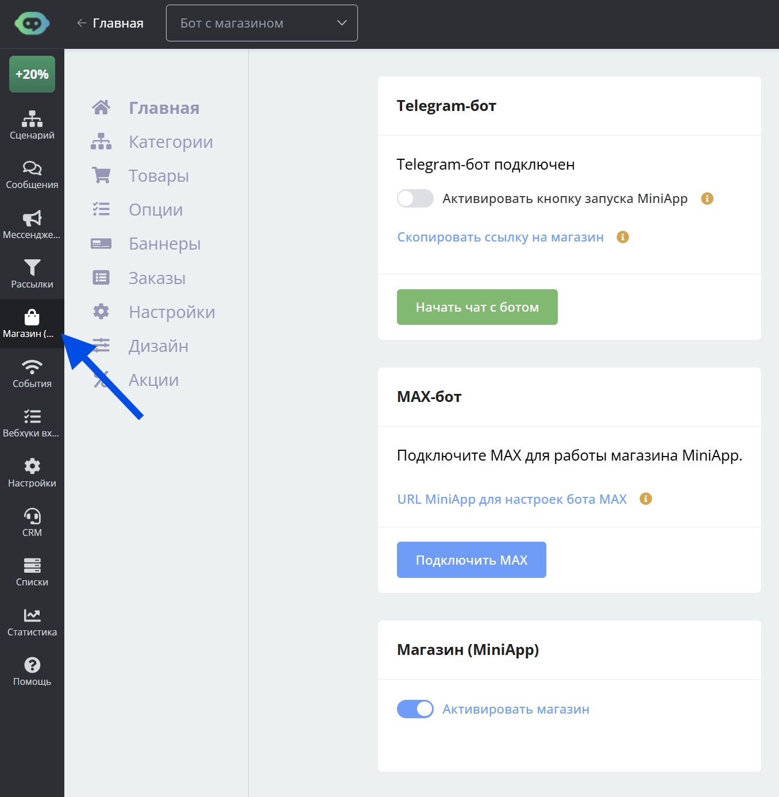The width and height of the screenshot is (779, 797).
Task: Toggle Активировать кнопку запуска MiniApp switch
Action: pos(415,198)
